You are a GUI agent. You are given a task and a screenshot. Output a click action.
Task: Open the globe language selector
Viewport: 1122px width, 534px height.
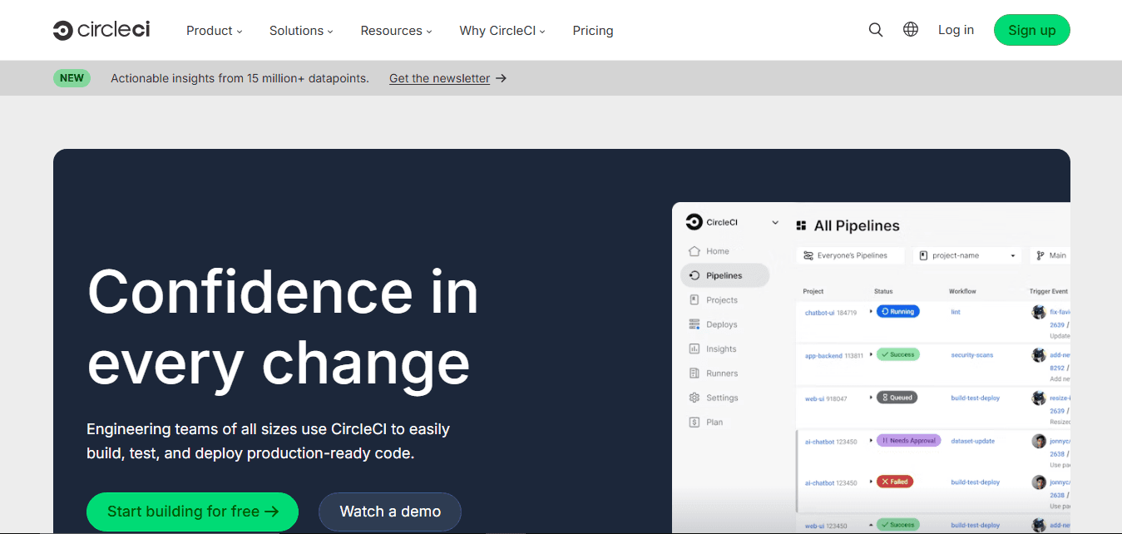[x=911, y=30]
